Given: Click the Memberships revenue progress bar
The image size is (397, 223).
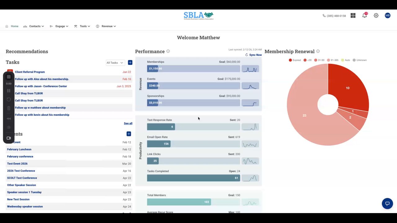Looking at the screenshot, I should (x=194, y=69).
